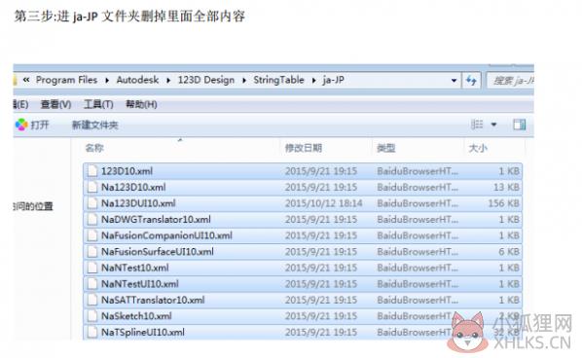Image resolution: width=582 pixels, height=358 pixels.
Task: Select the file Na123DUI10.xml
Action: click(303, 203)
